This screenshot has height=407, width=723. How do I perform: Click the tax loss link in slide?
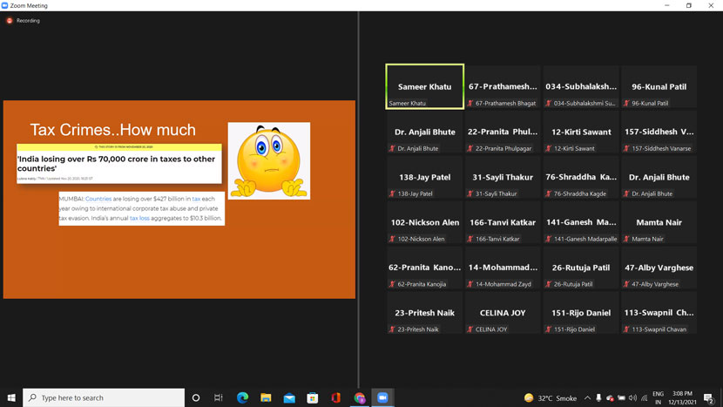click(139, 218)
